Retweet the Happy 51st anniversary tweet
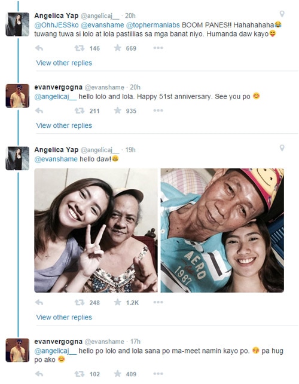299x384 pixels. (79, 110)
